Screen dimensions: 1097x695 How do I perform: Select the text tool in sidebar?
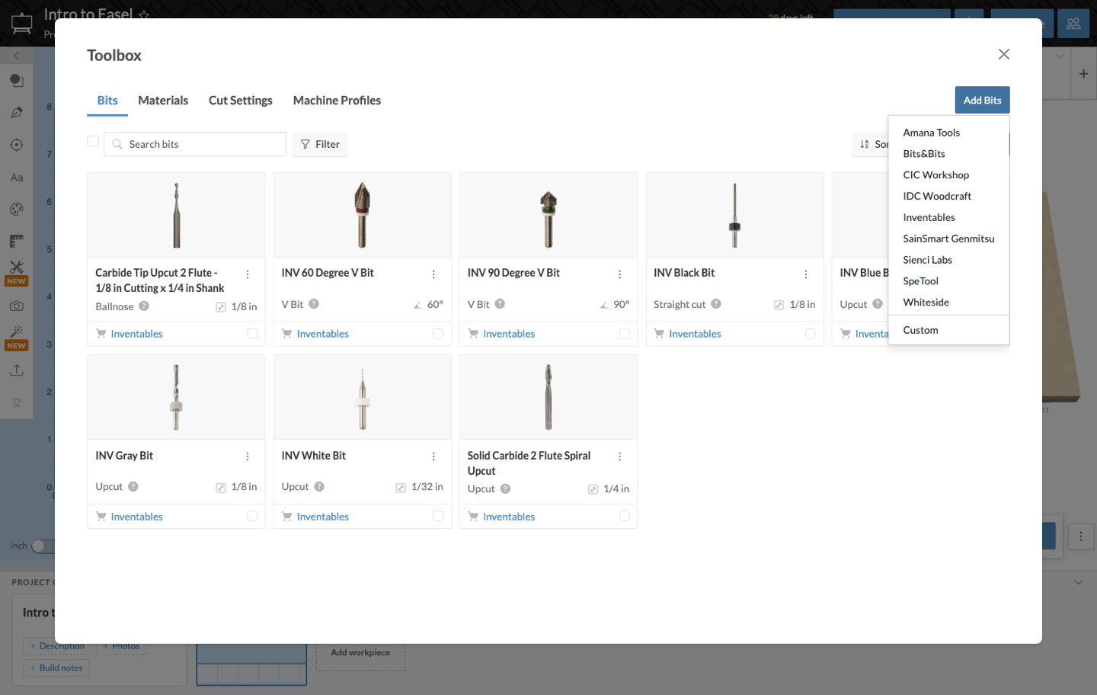(x=16, y=178)
